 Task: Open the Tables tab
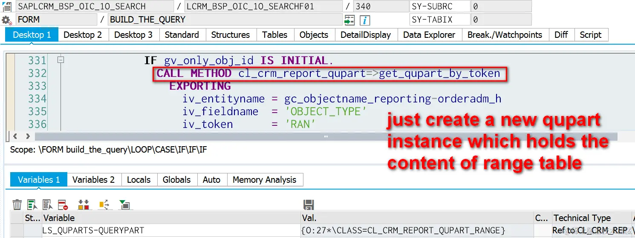pyautogui.click(x=275, y=35)
